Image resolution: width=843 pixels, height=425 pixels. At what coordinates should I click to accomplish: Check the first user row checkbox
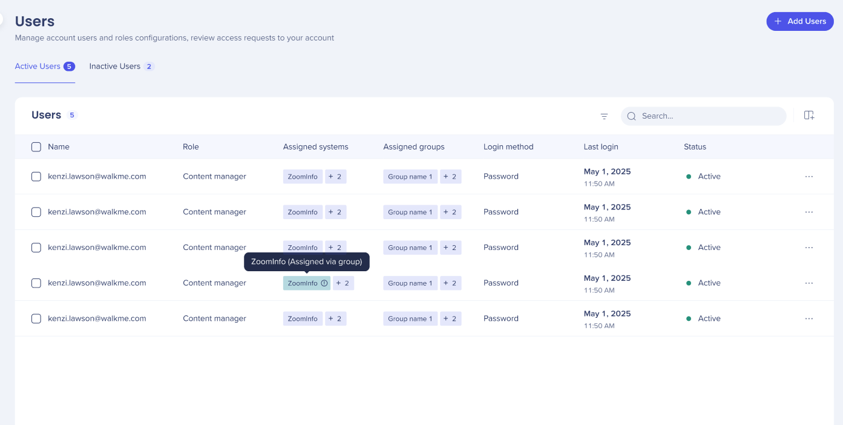(x=36, y=177)
